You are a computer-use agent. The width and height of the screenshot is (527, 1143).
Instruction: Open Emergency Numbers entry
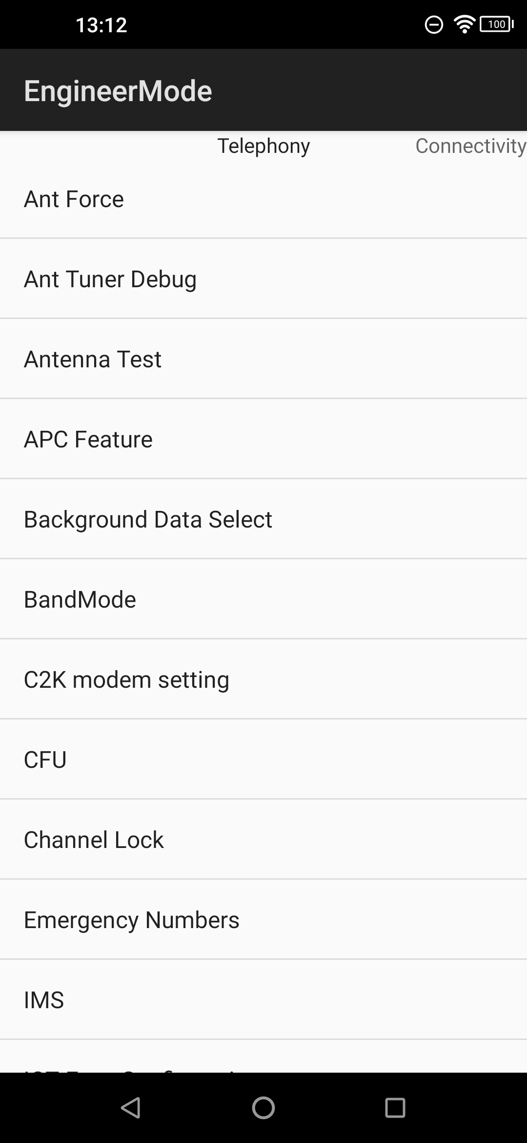point(263,920)
